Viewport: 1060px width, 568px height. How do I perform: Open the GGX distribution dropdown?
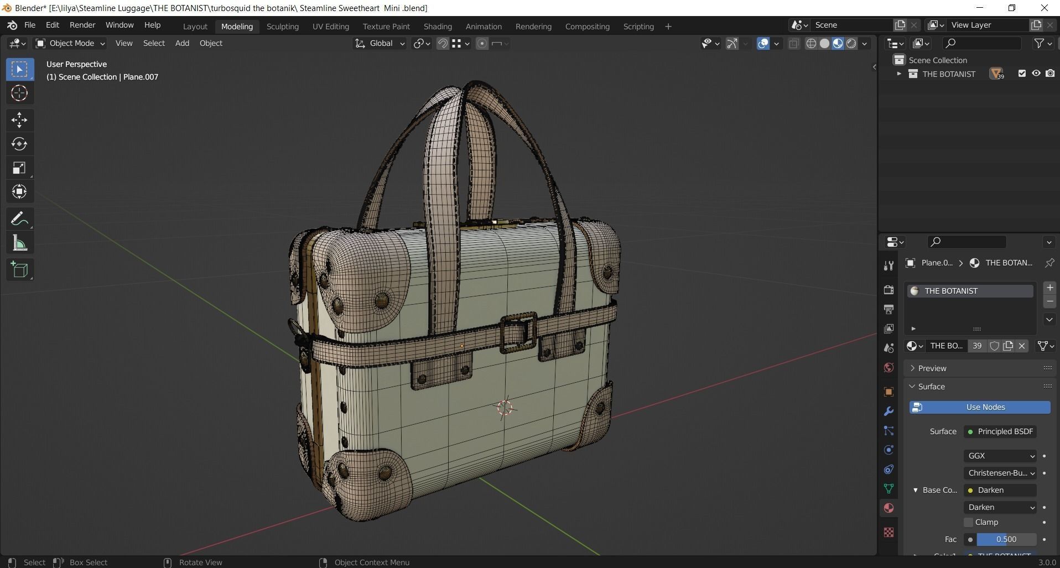click(x=1000, y=456)
